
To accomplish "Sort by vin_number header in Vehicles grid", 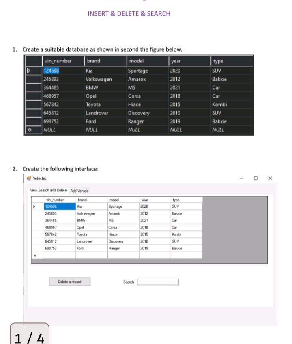I will pos(60,200).
